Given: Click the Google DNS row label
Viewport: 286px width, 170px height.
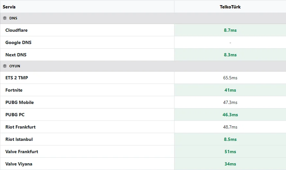Looking at the screenshot, I should click(18, 42).
